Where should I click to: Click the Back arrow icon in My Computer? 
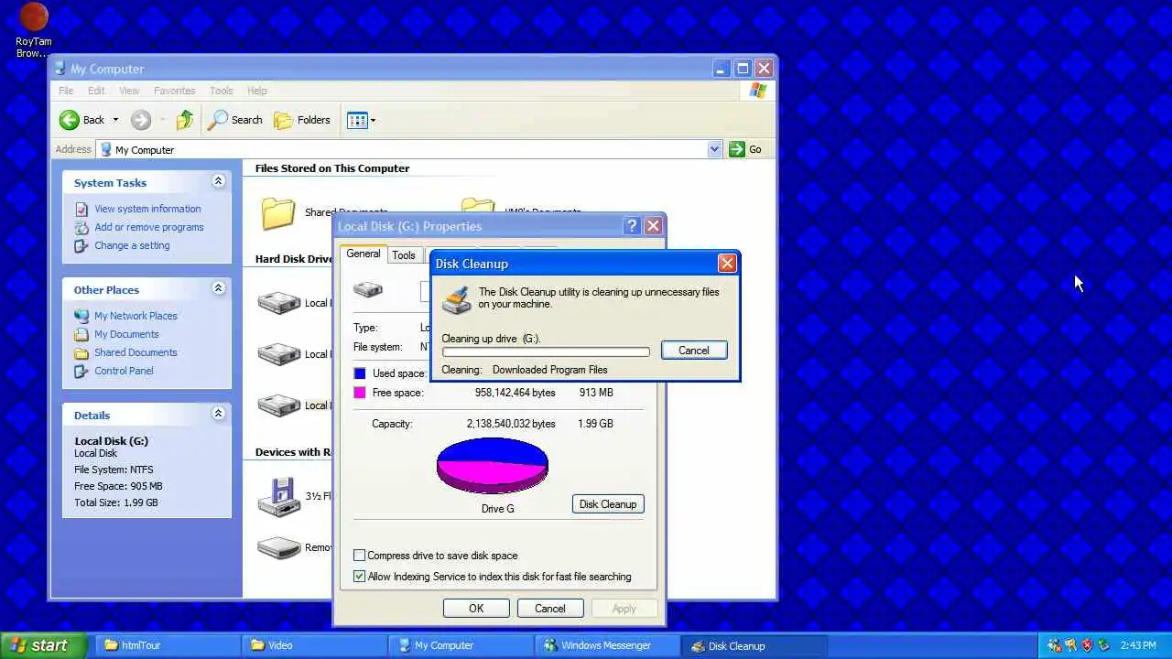70,120
